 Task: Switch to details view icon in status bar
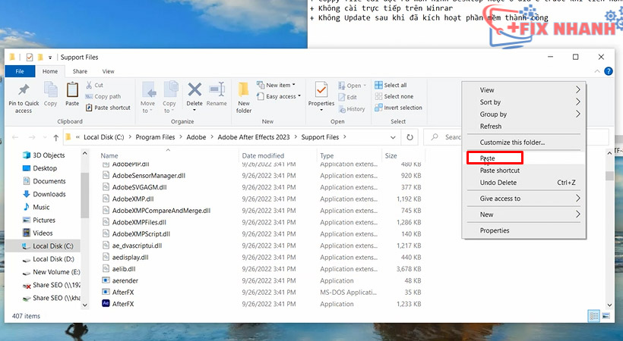[x=594, y=316]
